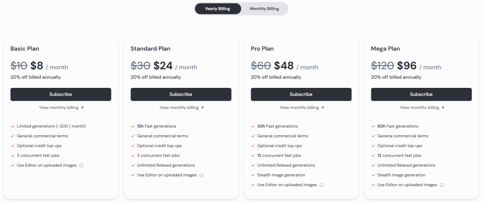Screen dimensions: 482x203
Task: Click info icon on Basic Plan Editor feature
Action: [81, 165]
